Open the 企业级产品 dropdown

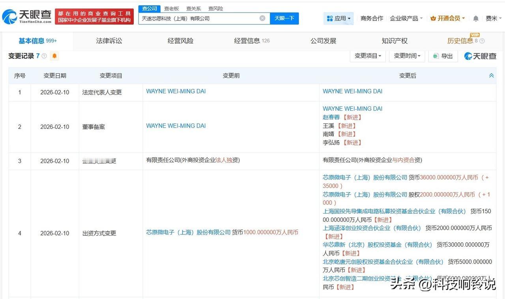[x=405, y=18]
